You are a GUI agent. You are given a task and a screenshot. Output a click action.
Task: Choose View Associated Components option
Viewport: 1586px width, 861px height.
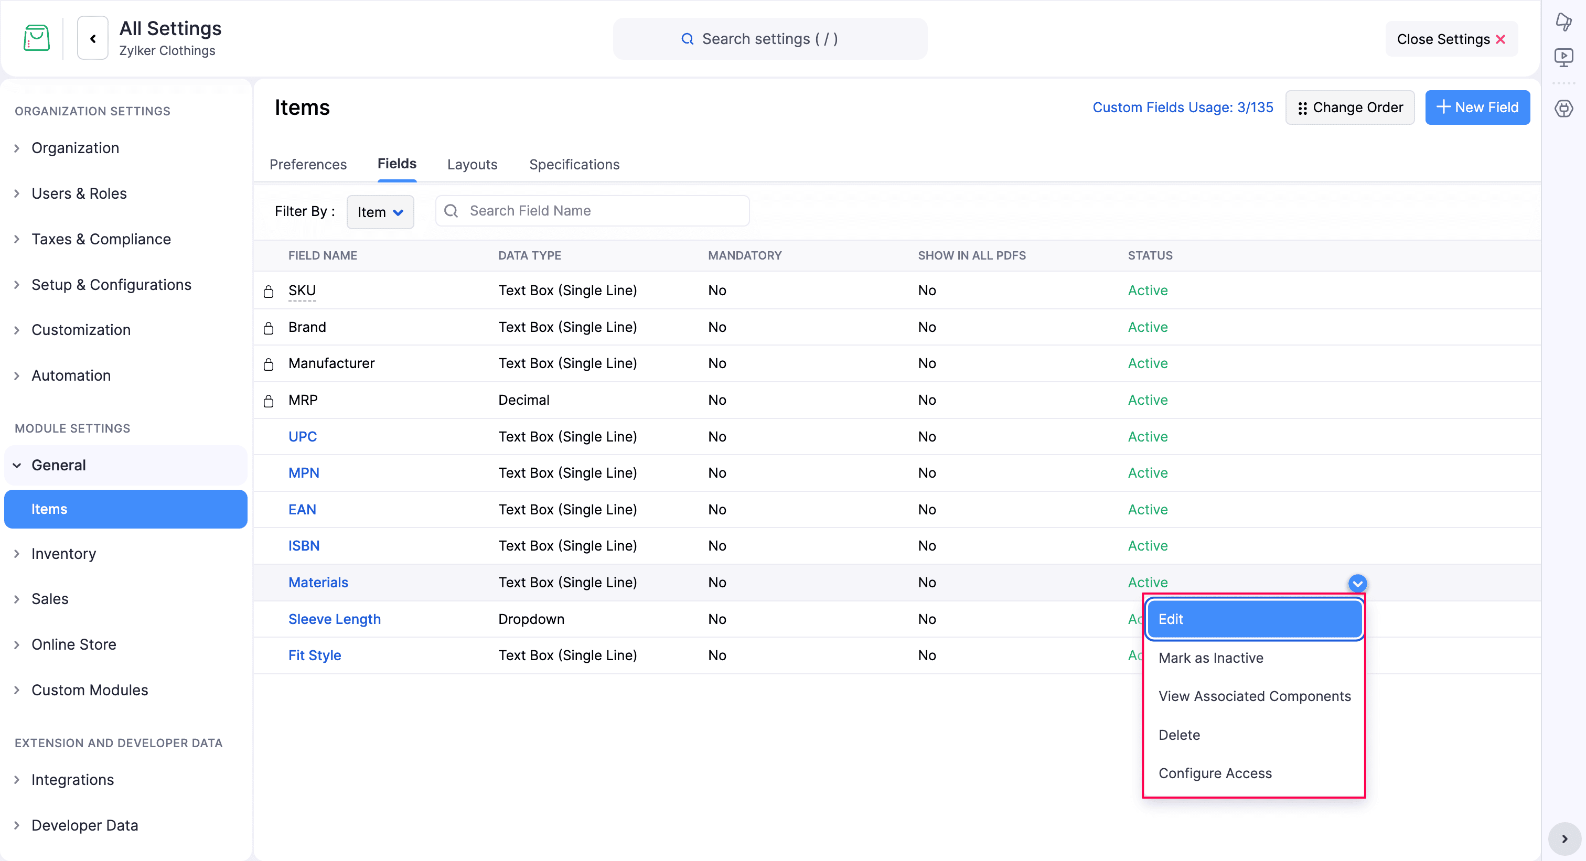1253,696
